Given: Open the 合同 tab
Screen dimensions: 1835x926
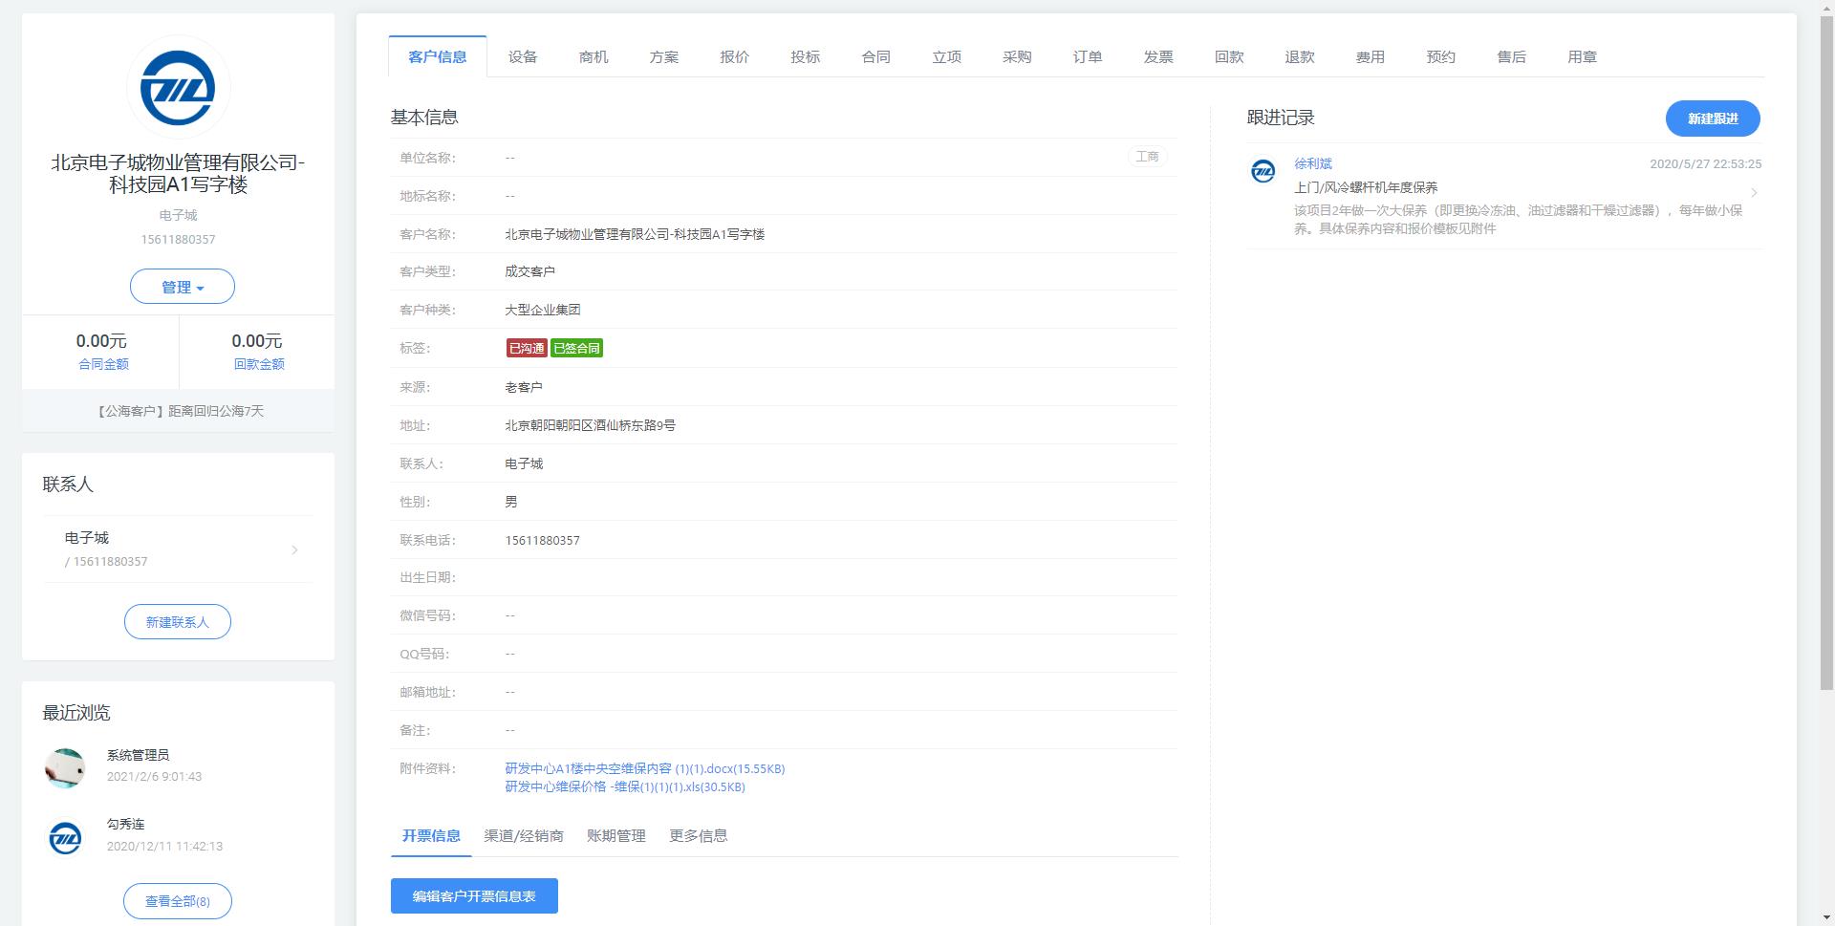Looking at the screenshot, I should point(875,57).
